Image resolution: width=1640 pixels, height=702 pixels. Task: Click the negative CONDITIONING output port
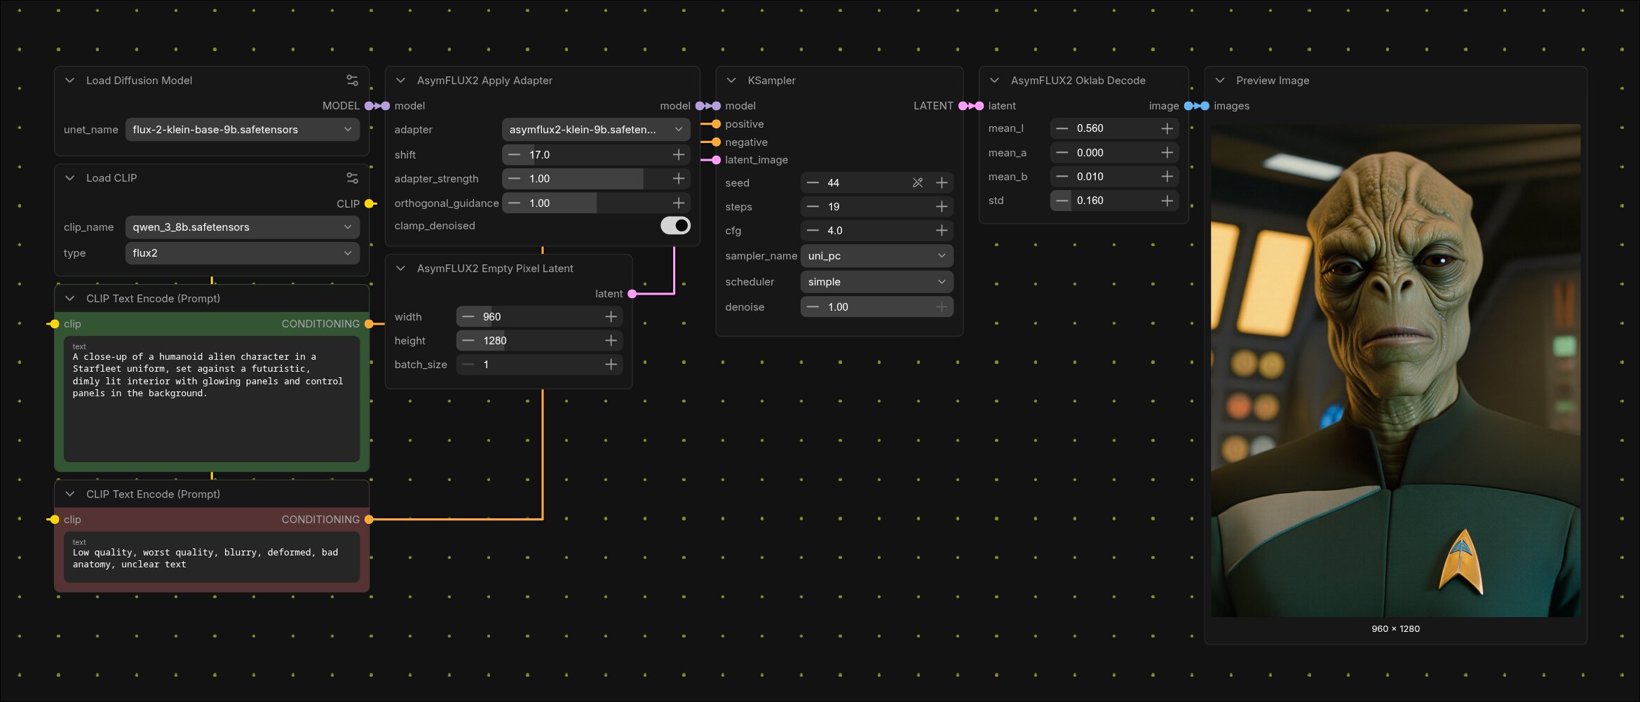tap(370, 520)
